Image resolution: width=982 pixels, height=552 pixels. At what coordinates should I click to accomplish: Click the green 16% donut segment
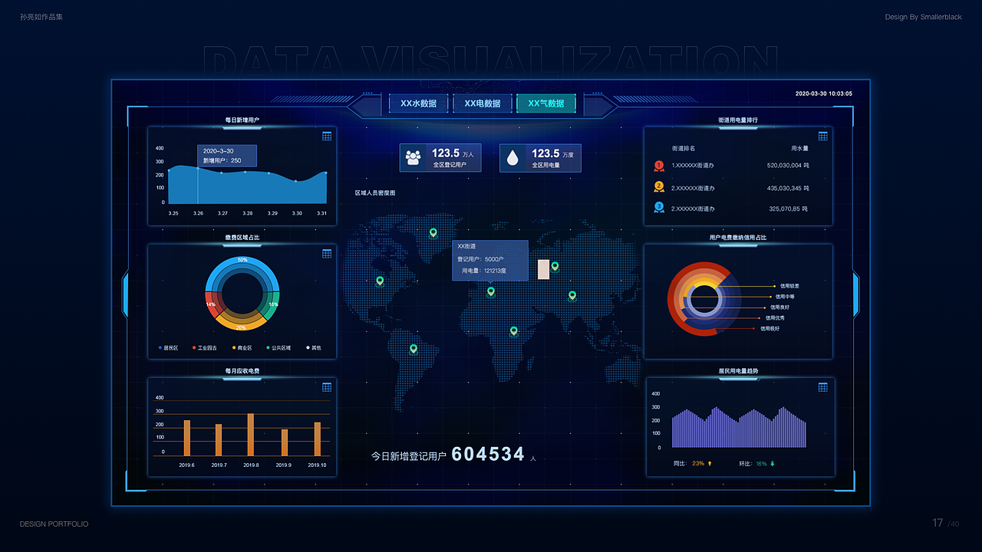click(x=272, y=305)
